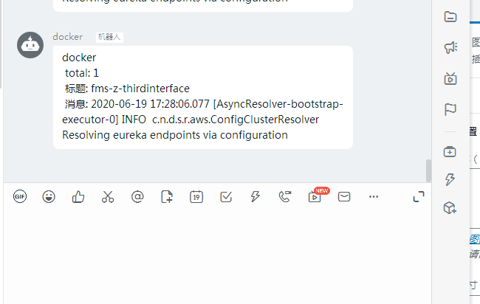Viewport: 480px width, 304px height.
Task: Click the mail envelope icon
Action: (x=344, y=197)
